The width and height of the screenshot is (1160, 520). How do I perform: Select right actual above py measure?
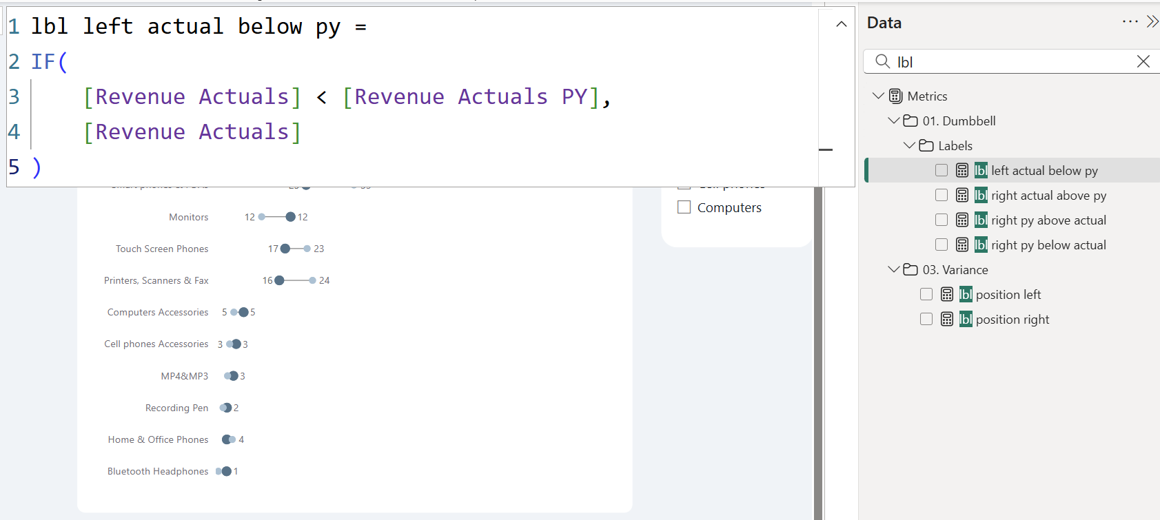point(1048,195)
